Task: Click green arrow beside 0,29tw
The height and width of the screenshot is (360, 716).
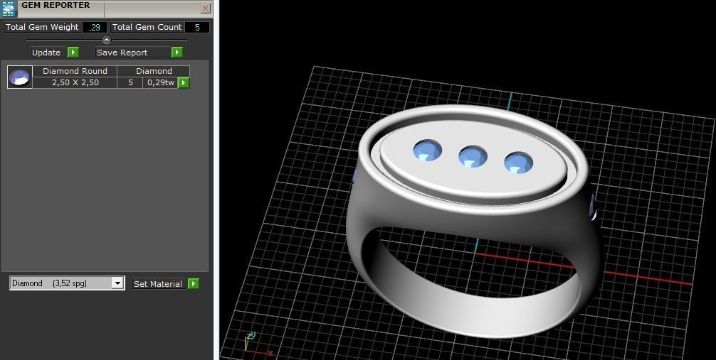Action: (x=184, y=82)
